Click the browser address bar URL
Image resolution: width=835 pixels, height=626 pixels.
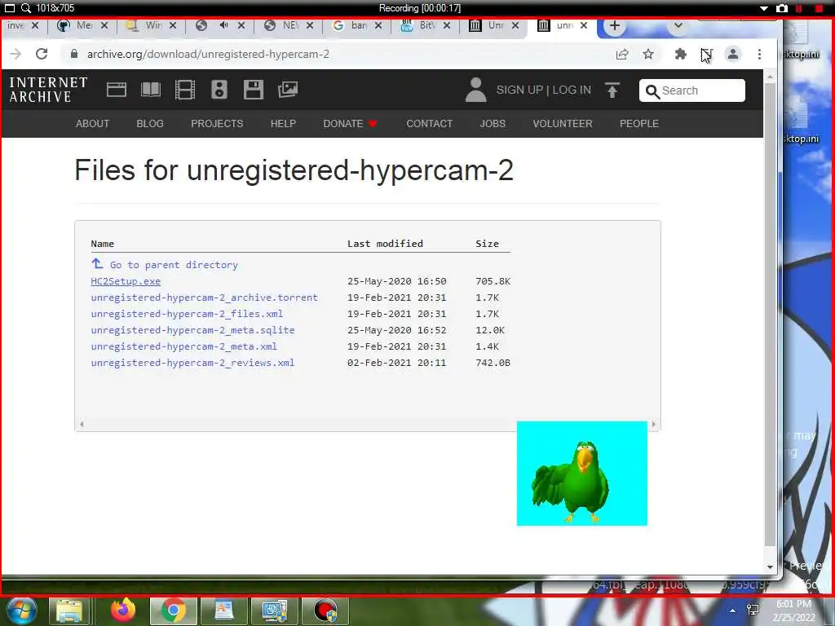click(208, 55)
